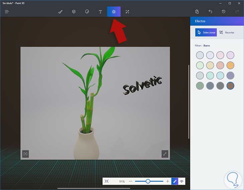The height and width of the screenshot is (190, 244).
Task: Open the 3D objects tool
Action: [74, 12]
